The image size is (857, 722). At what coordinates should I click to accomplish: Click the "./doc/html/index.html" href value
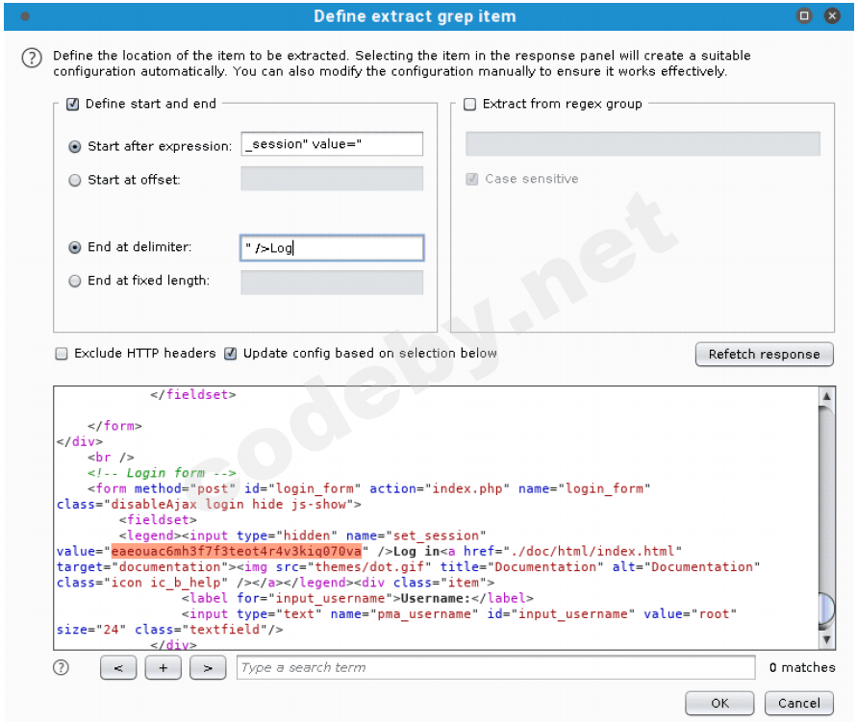(x=592, y=551)
